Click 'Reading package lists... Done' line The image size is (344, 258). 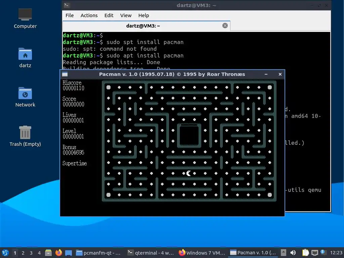pyautogui.click(x=112, y=62)
